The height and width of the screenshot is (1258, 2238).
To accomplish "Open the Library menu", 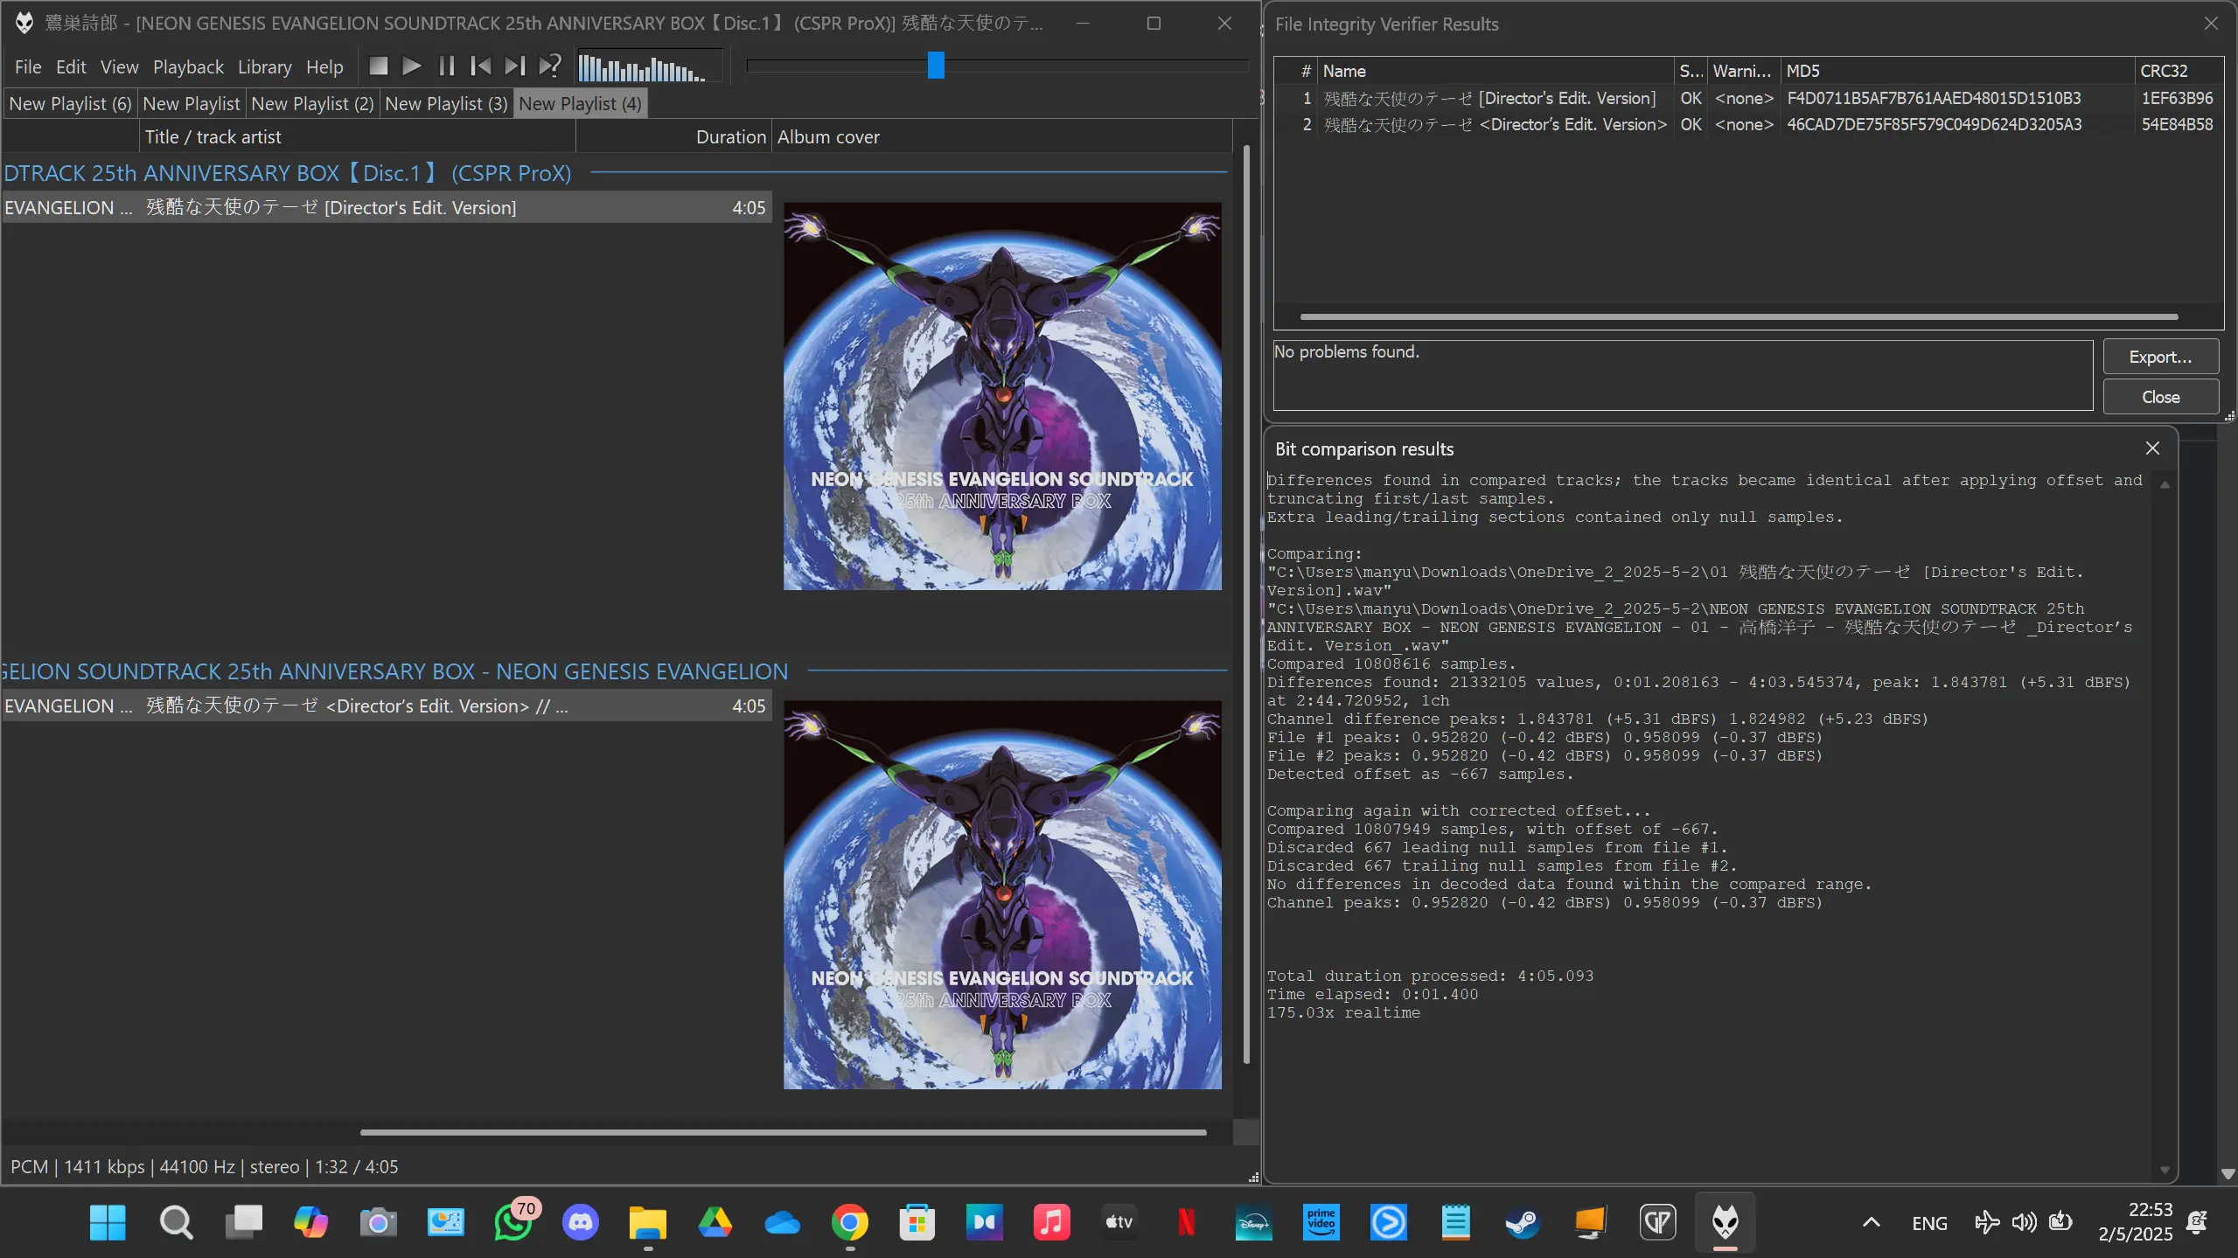I will (264, 67).
